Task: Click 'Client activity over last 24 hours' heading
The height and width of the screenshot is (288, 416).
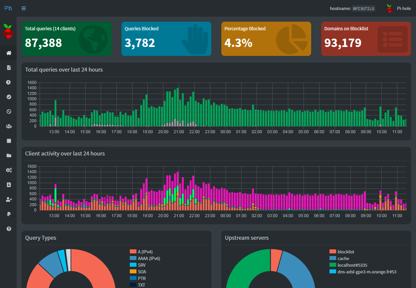Action: pos(65,153)
